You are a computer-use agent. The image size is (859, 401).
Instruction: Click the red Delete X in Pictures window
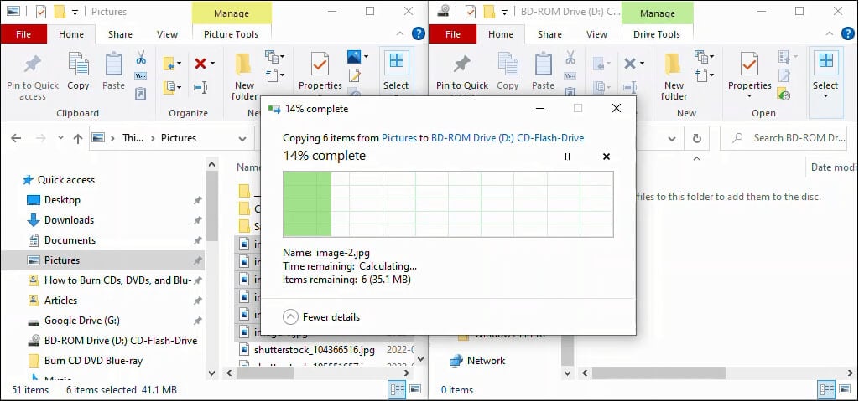pyautogui.click(x=200, y=64)
